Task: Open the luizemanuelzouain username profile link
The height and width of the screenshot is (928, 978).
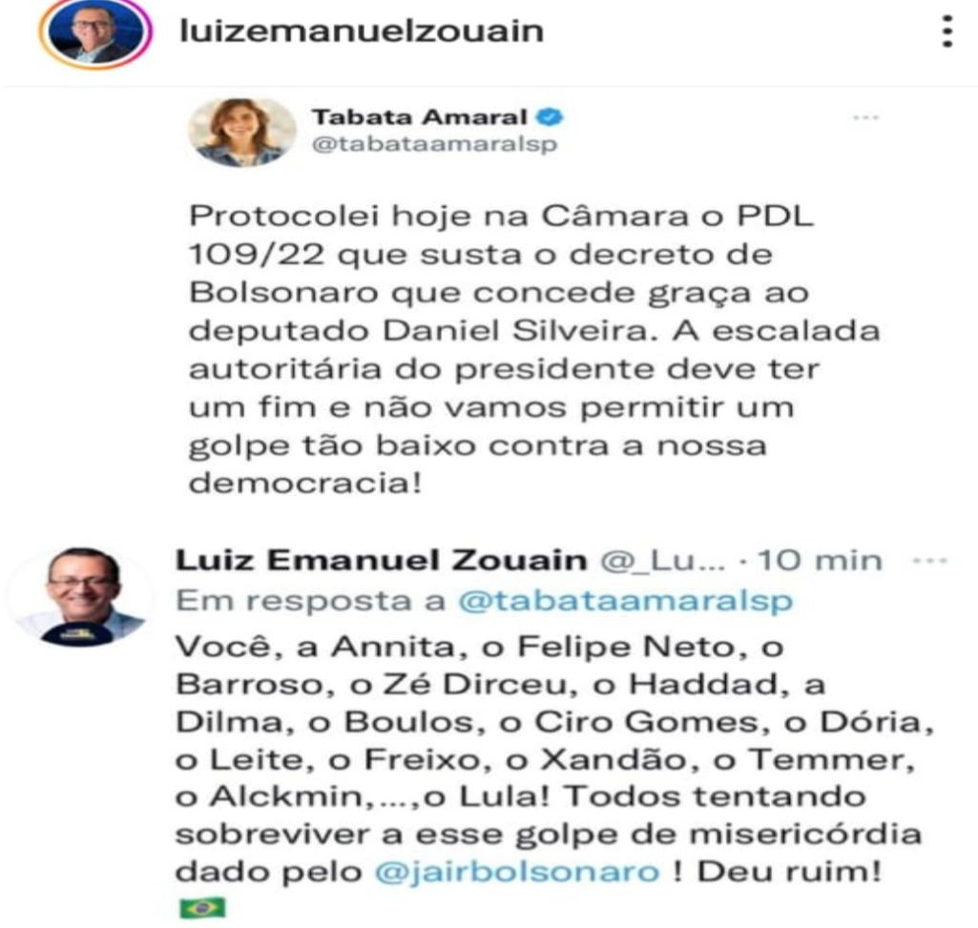Action: [x=362, y=31]
